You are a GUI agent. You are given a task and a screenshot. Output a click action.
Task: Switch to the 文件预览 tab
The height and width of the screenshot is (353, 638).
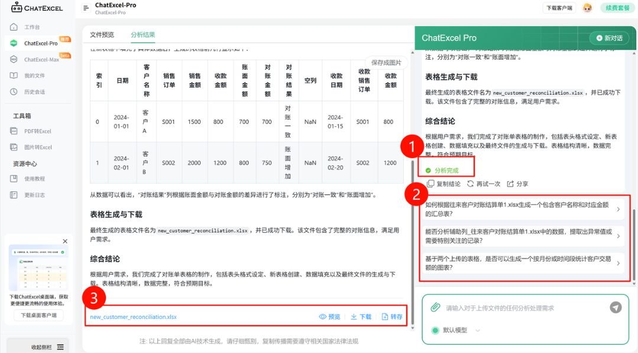[x=102, y=35]
